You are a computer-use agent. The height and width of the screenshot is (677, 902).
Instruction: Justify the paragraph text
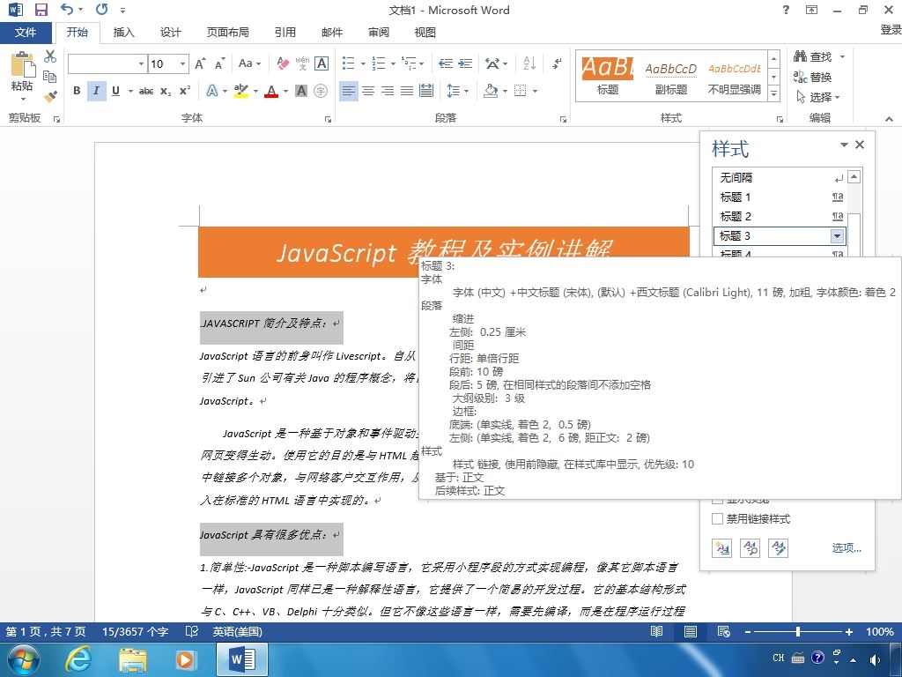point(407,91)
